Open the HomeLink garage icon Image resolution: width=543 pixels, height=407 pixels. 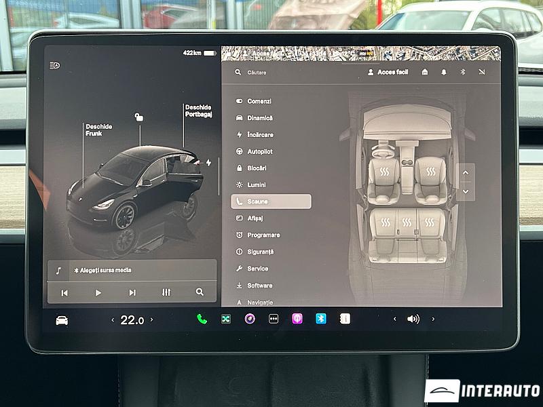tap(425, 72)
